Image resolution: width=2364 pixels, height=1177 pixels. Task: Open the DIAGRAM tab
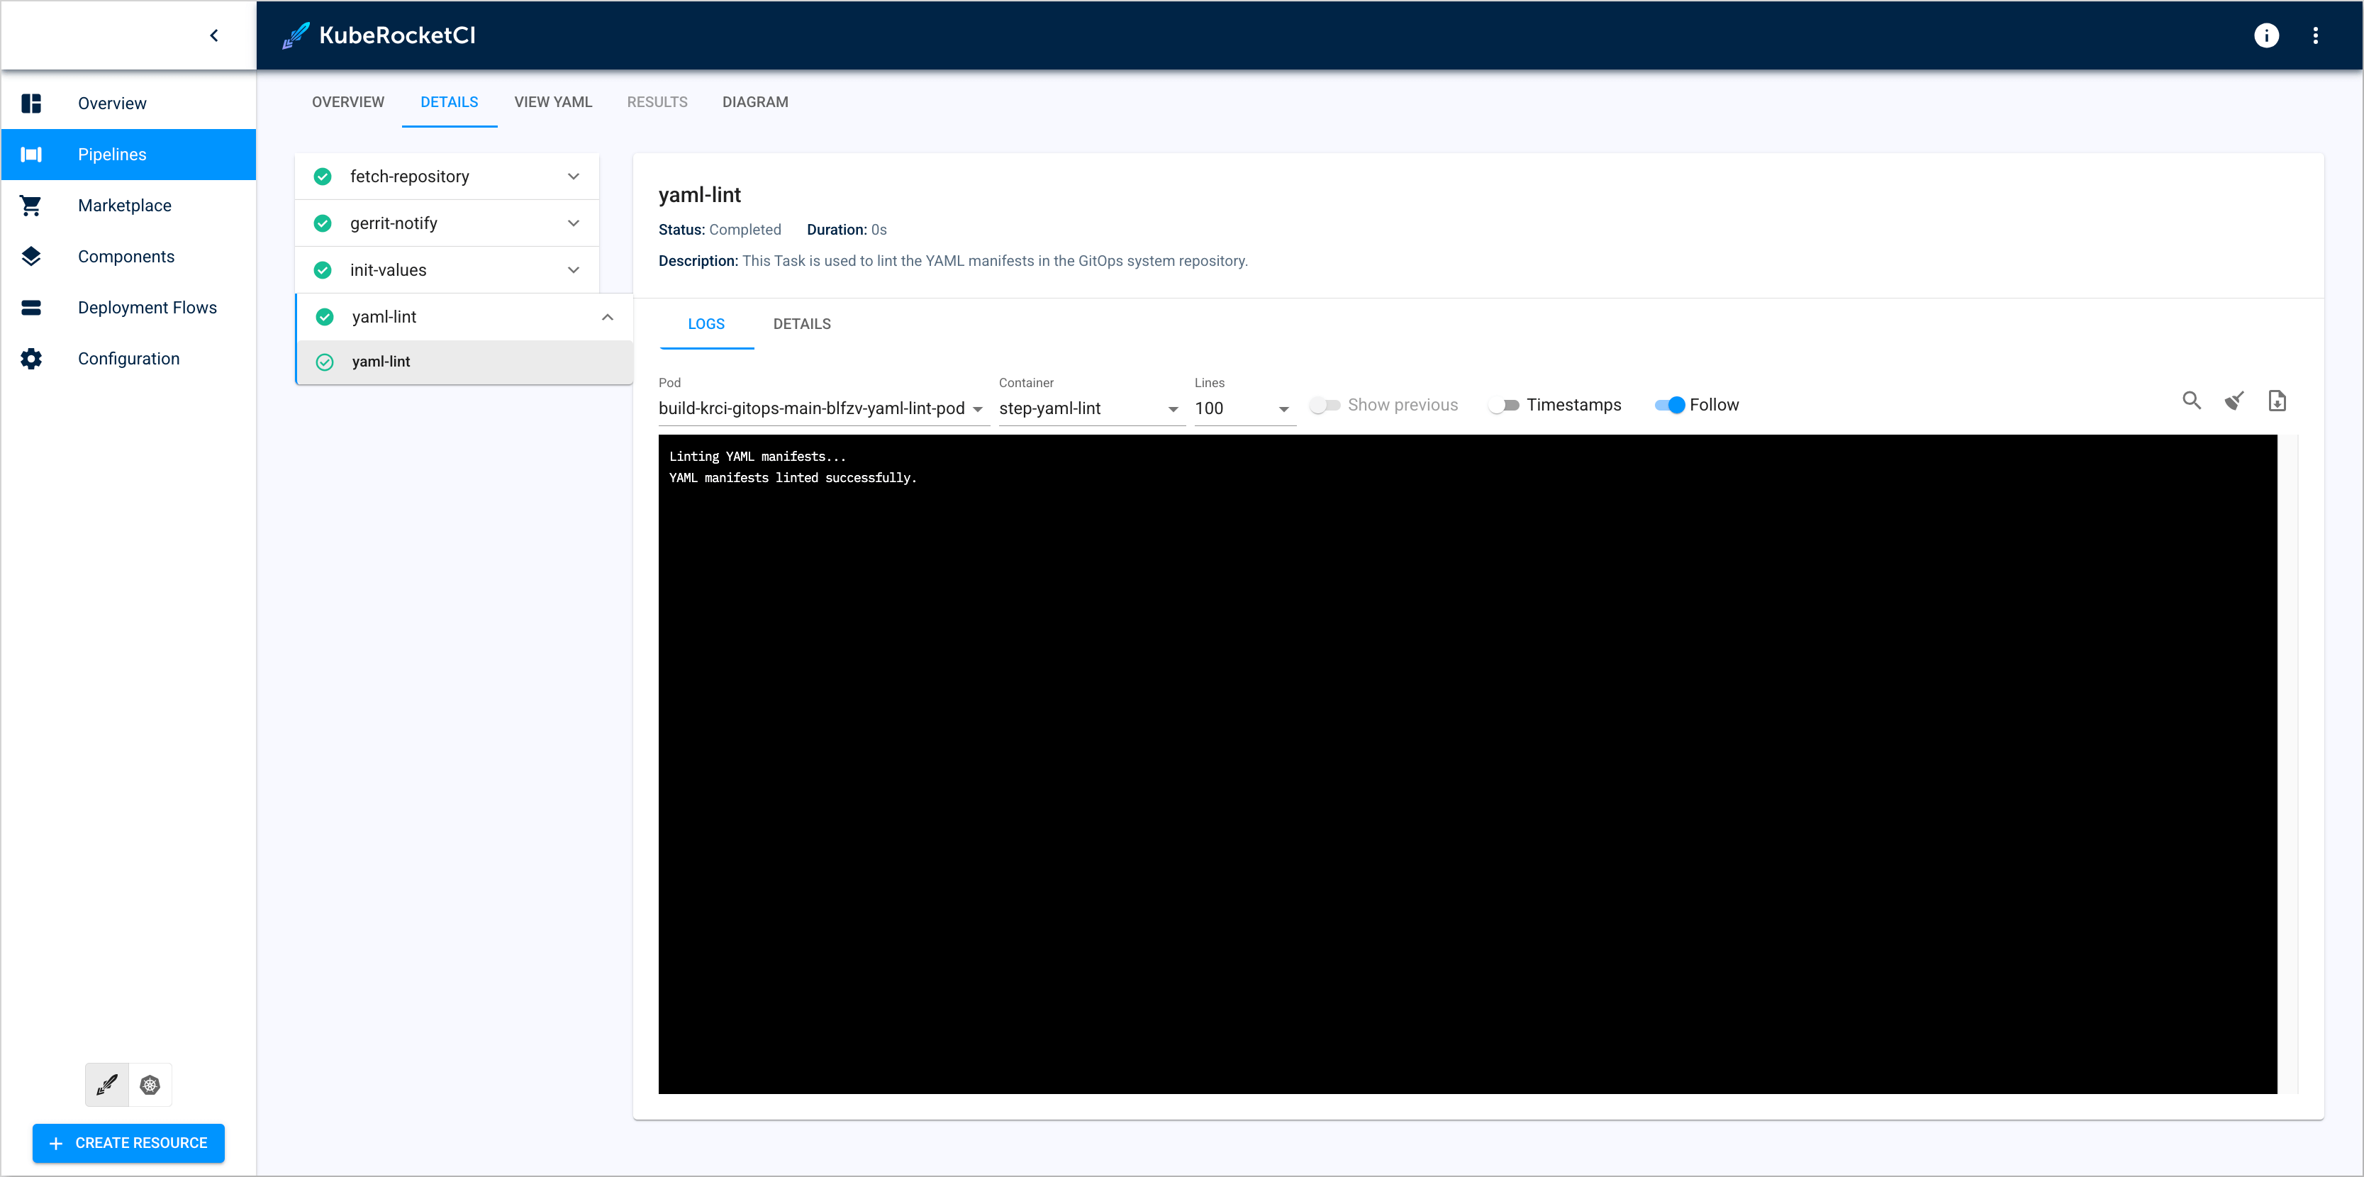754,102
